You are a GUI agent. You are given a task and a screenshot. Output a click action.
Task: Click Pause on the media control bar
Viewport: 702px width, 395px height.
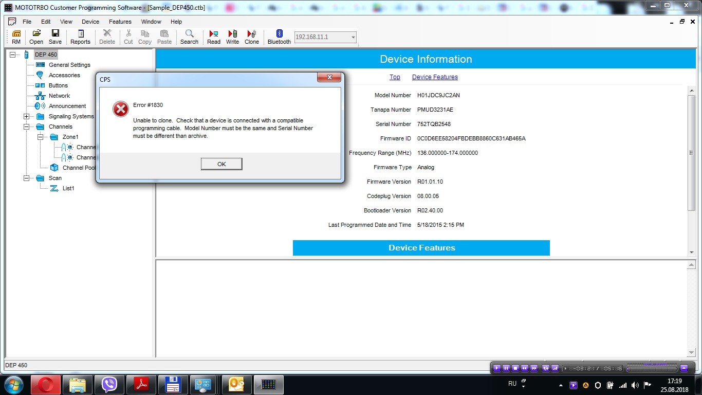(x=506, y=368)
